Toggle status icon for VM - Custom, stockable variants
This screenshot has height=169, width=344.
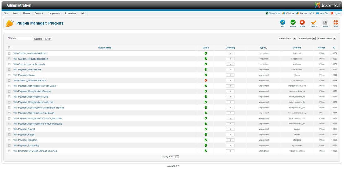pos(206,64)
